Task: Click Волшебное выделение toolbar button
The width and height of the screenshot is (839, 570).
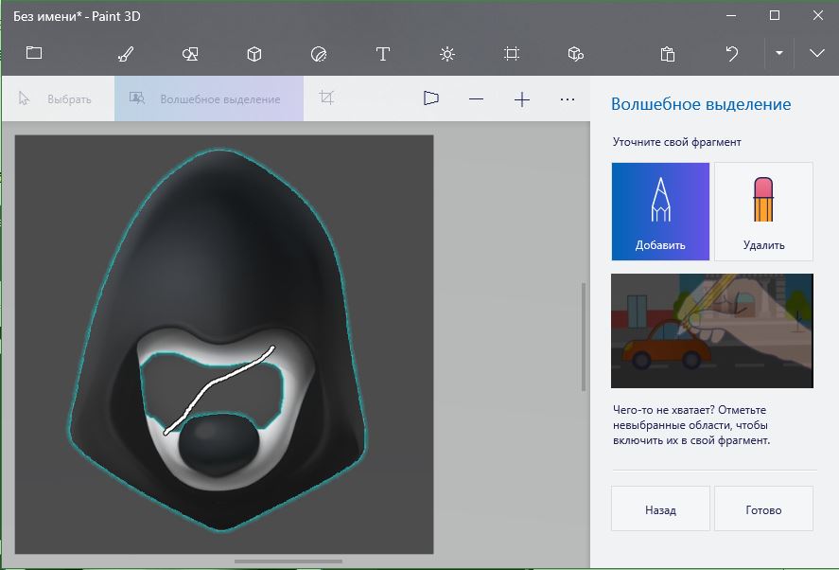Action: click(x=209, y=98)
